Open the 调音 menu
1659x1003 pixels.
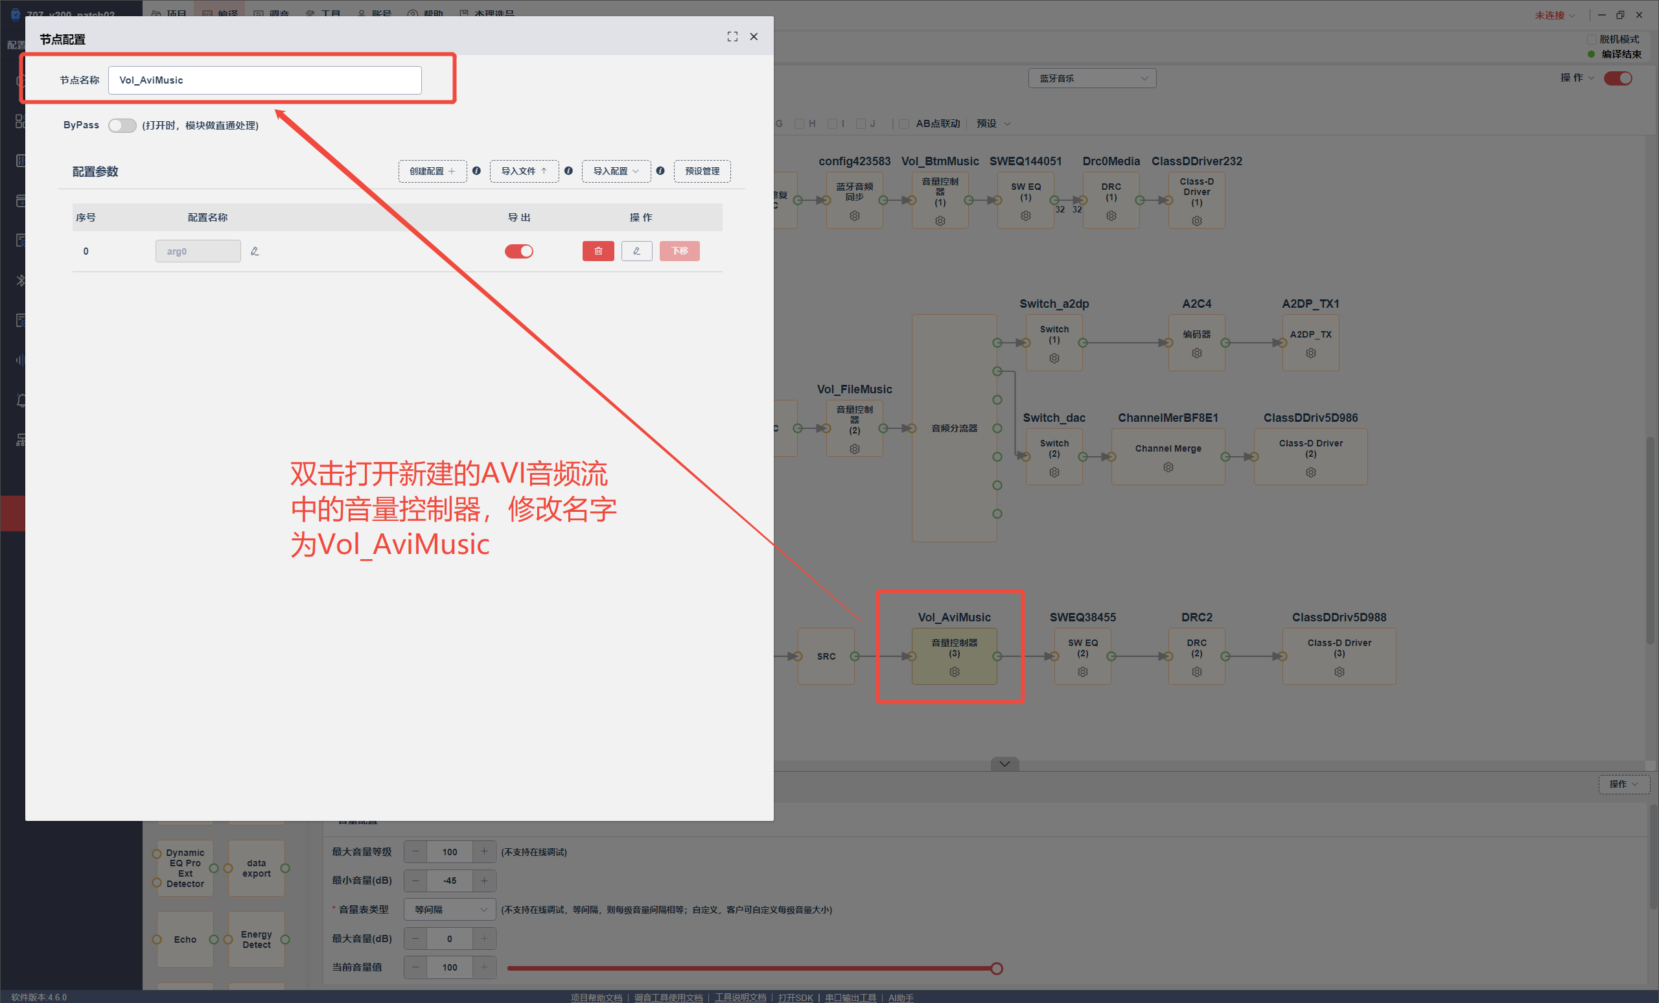click(272, 14)
